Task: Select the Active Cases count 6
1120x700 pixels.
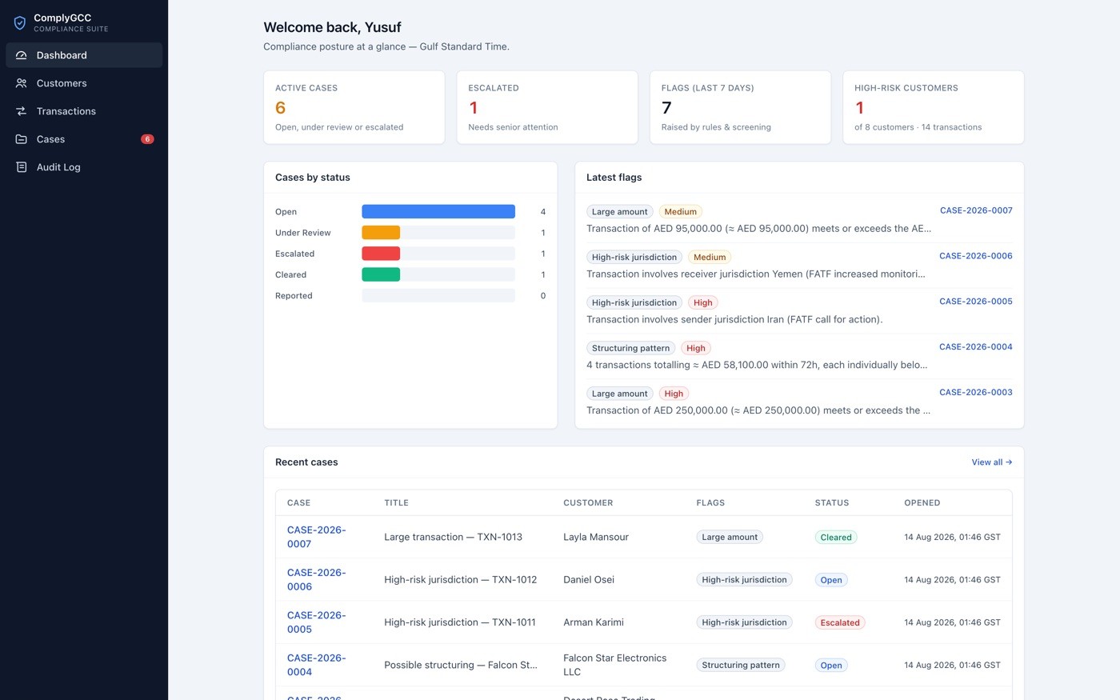Action: pyautogui.click(x=281, y=108)
